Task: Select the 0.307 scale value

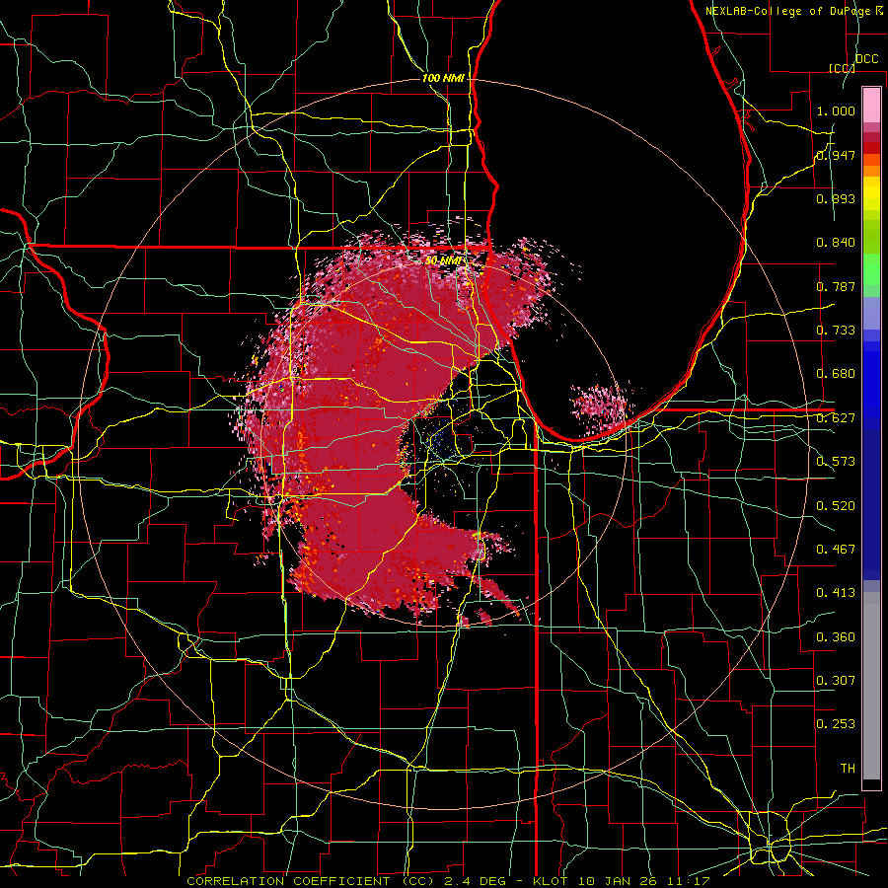Action: tap(836, 680)
